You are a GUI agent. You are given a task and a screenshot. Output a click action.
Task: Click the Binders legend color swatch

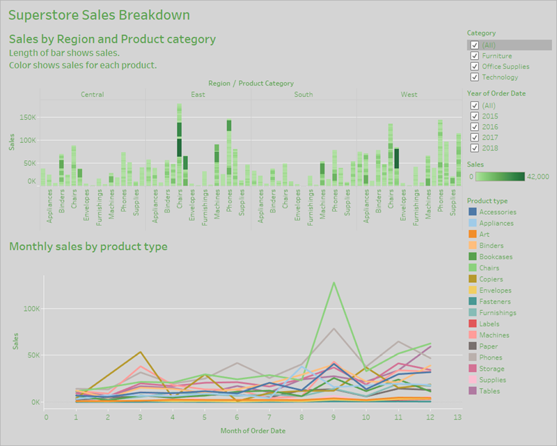(x=473, y=245)
